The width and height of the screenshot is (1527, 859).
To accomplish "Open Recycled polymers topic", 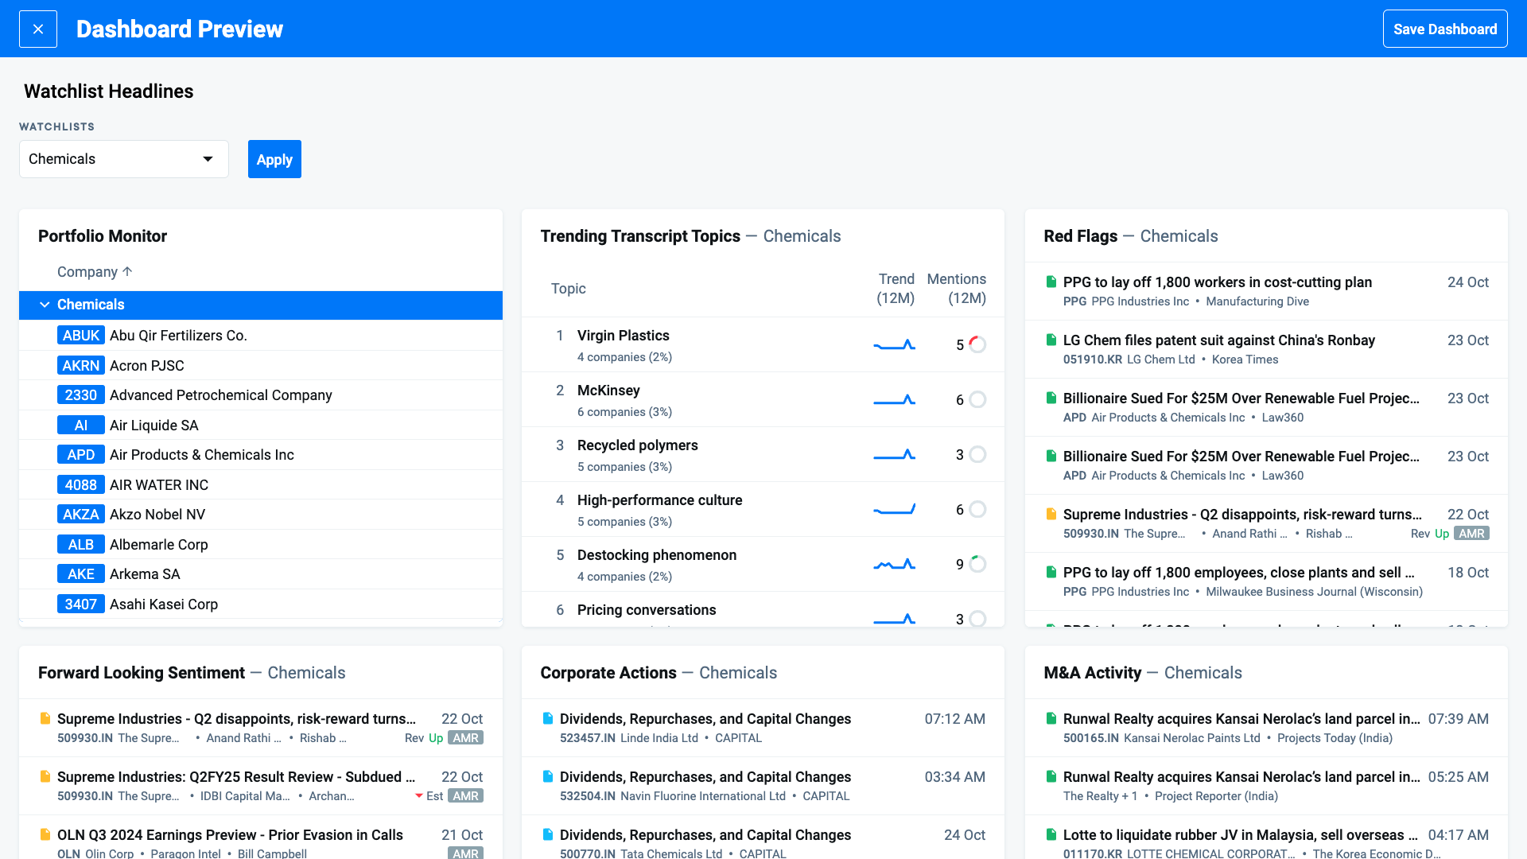I will 637,445.
